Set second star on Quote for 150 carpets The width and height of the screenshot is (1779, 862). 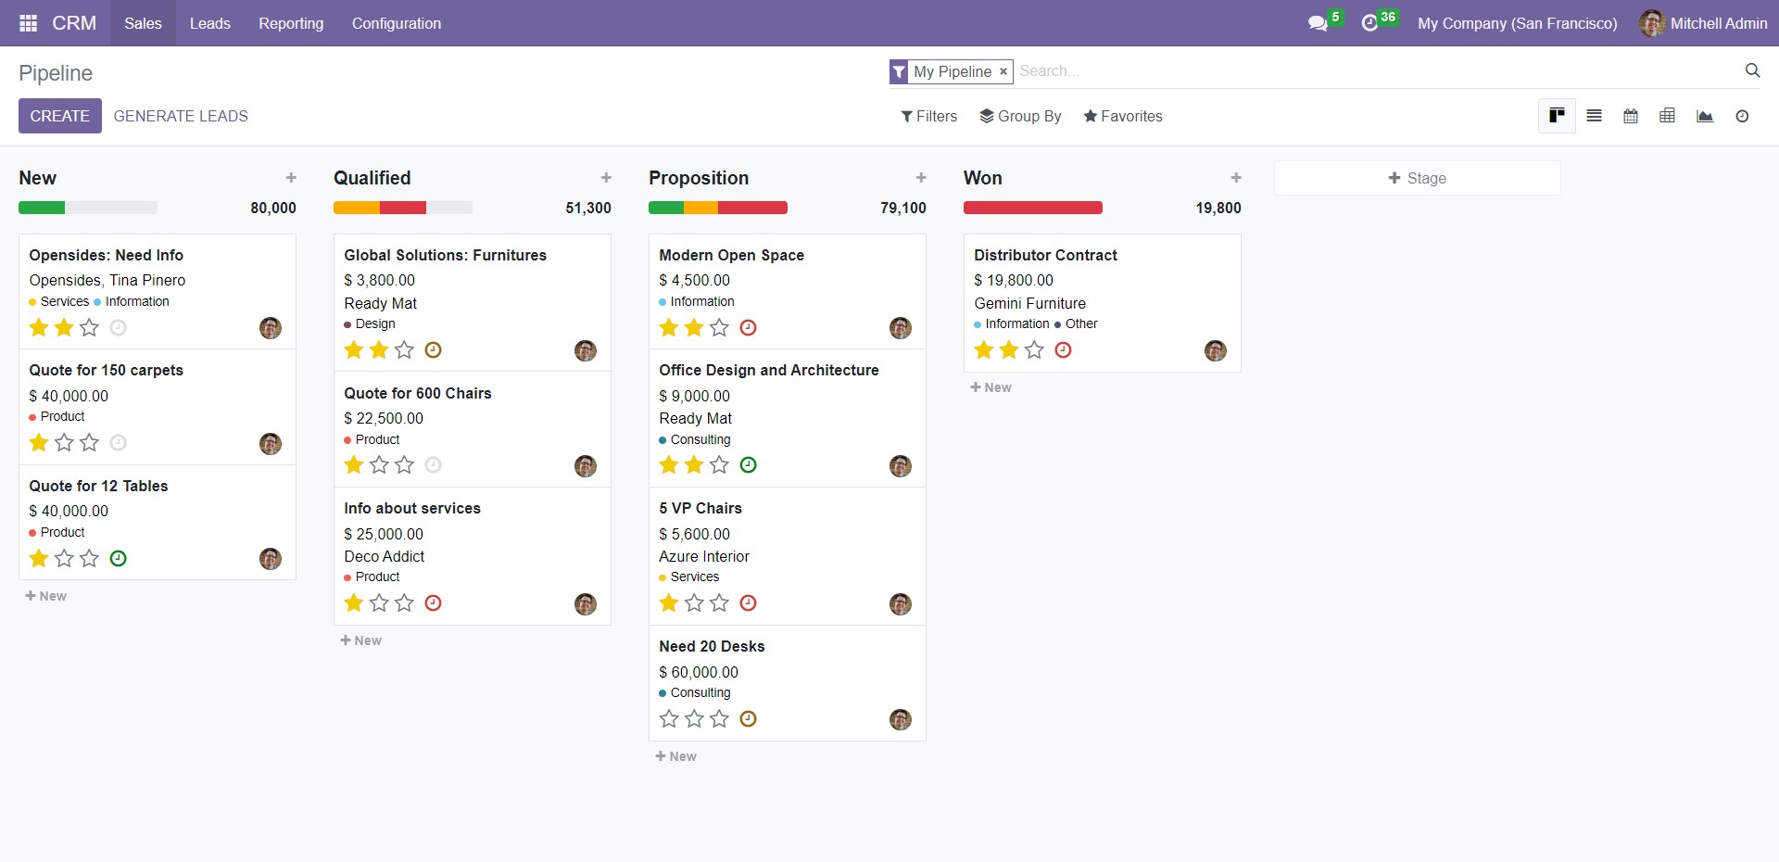click(64, 442)
